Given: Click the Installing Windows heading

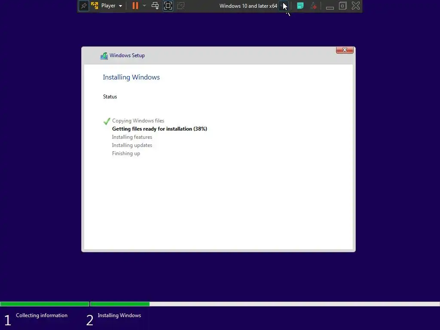Looking at the screenshot, I should point(131,77).
